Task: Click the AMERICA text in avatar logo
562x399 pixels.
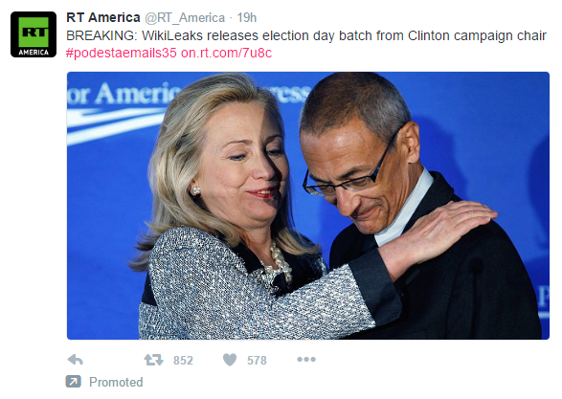Action: [34, 53]
